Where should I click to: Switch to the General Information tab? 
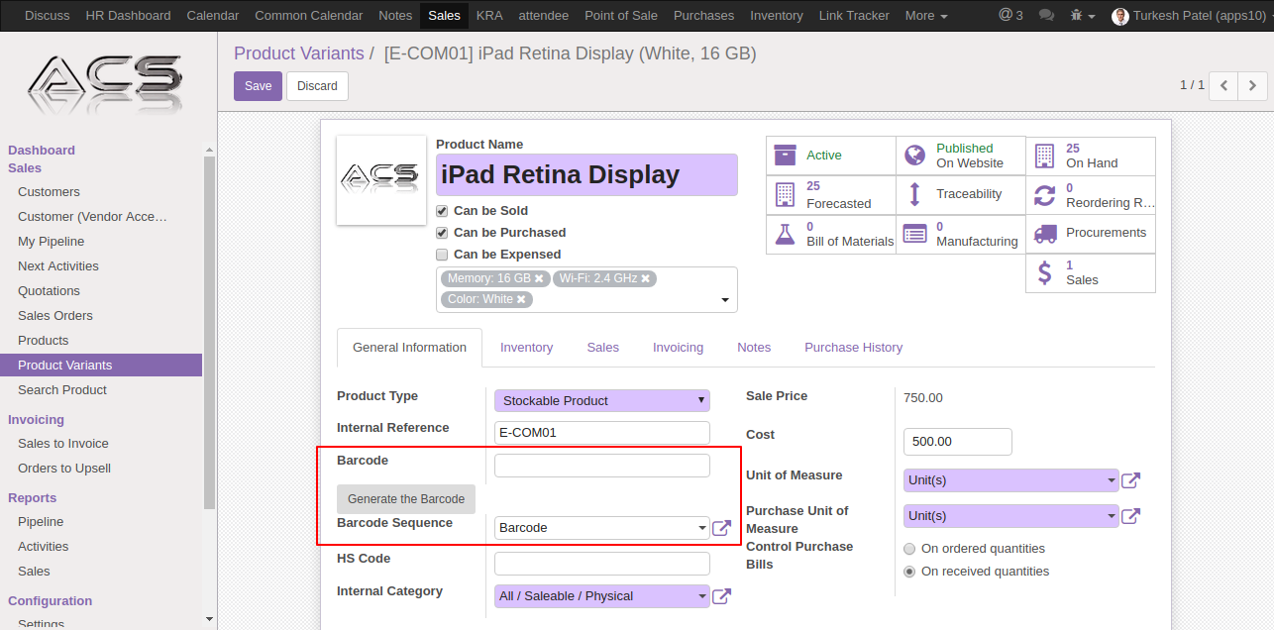(409, 348)
